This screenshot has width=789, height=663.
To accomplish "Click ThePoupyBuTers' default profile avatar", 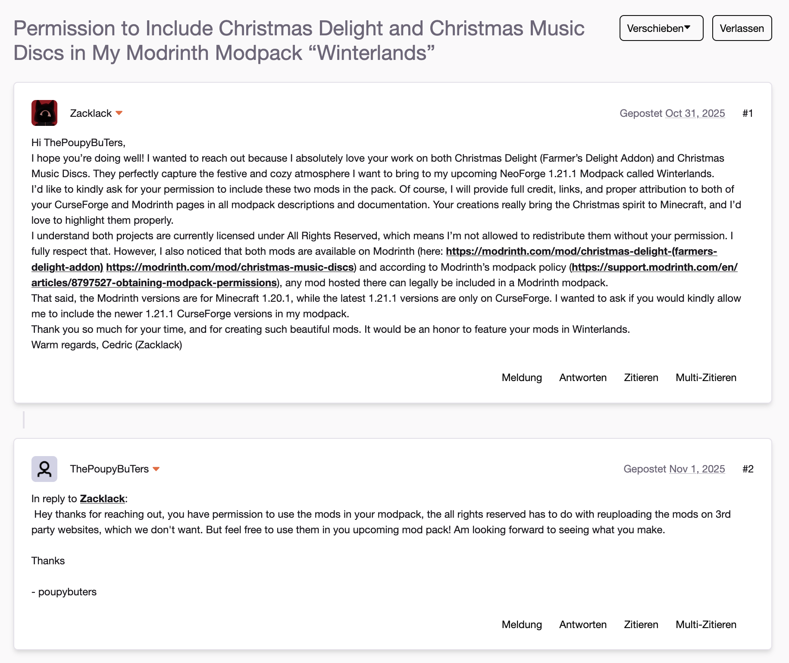I will coord(44,469).
